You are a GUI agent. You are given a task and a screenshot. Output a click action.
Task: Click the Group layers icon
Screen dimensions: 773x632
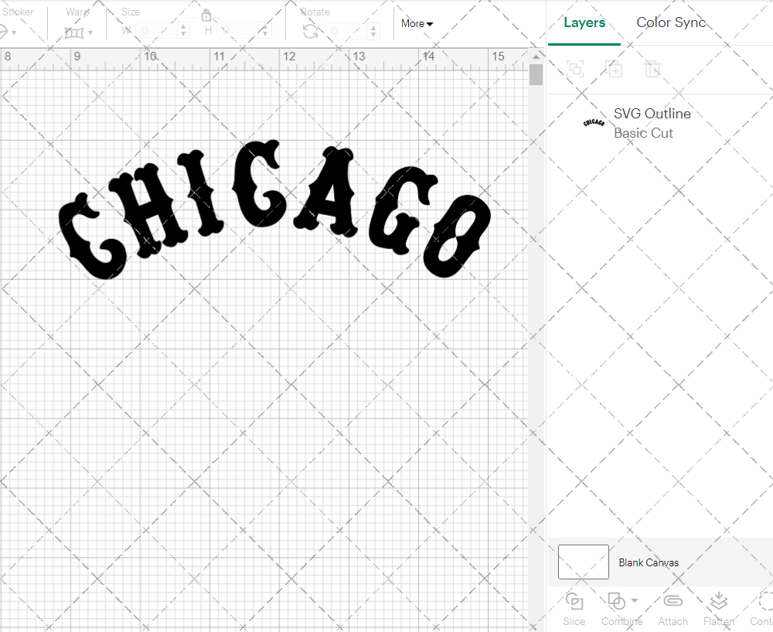click(x=575, y=69)
